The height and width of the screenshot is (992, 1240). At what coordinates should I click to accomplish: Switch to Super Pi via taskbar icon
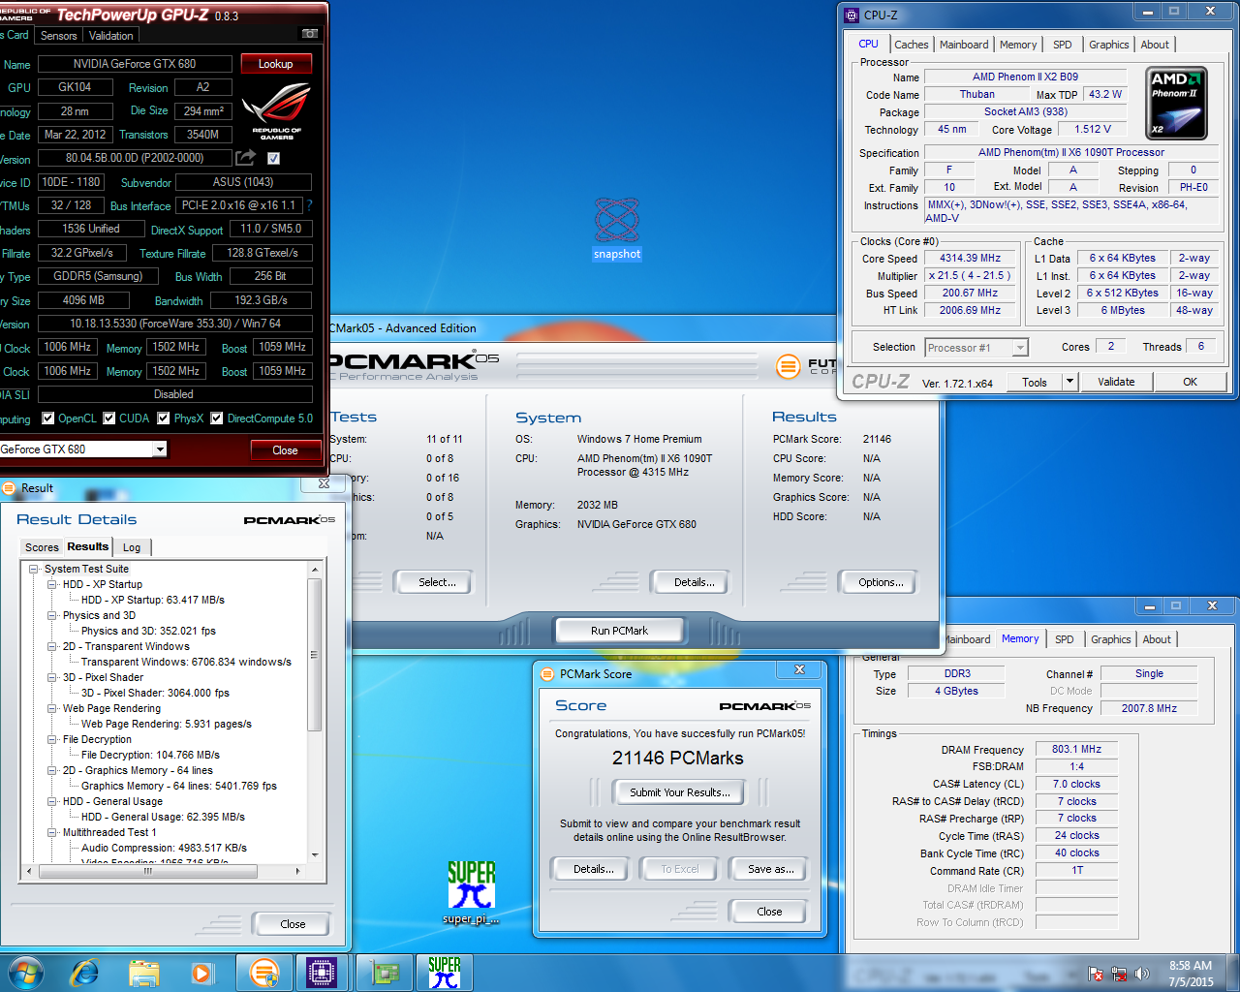click(x=444, y=972)
